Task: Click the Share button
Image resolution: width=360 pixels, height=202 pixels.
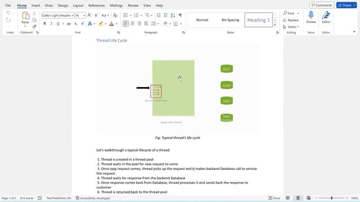Action: coord(345,5)
